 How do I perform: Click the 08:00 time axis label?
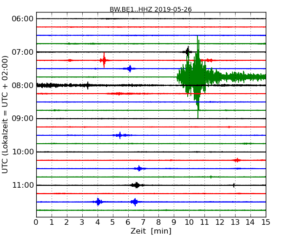23,85
